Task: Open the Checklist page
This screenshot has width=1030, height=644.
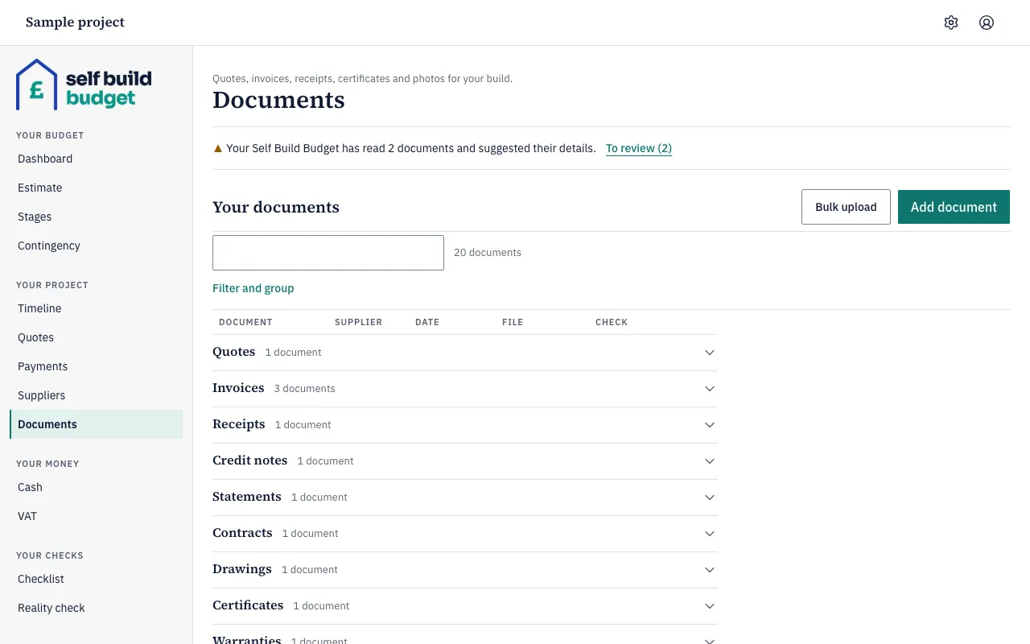Action: (97, 579)
